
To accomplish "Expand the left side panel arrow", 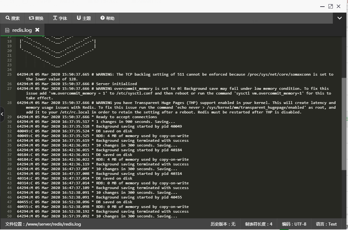I will click(x=2, y=114).
